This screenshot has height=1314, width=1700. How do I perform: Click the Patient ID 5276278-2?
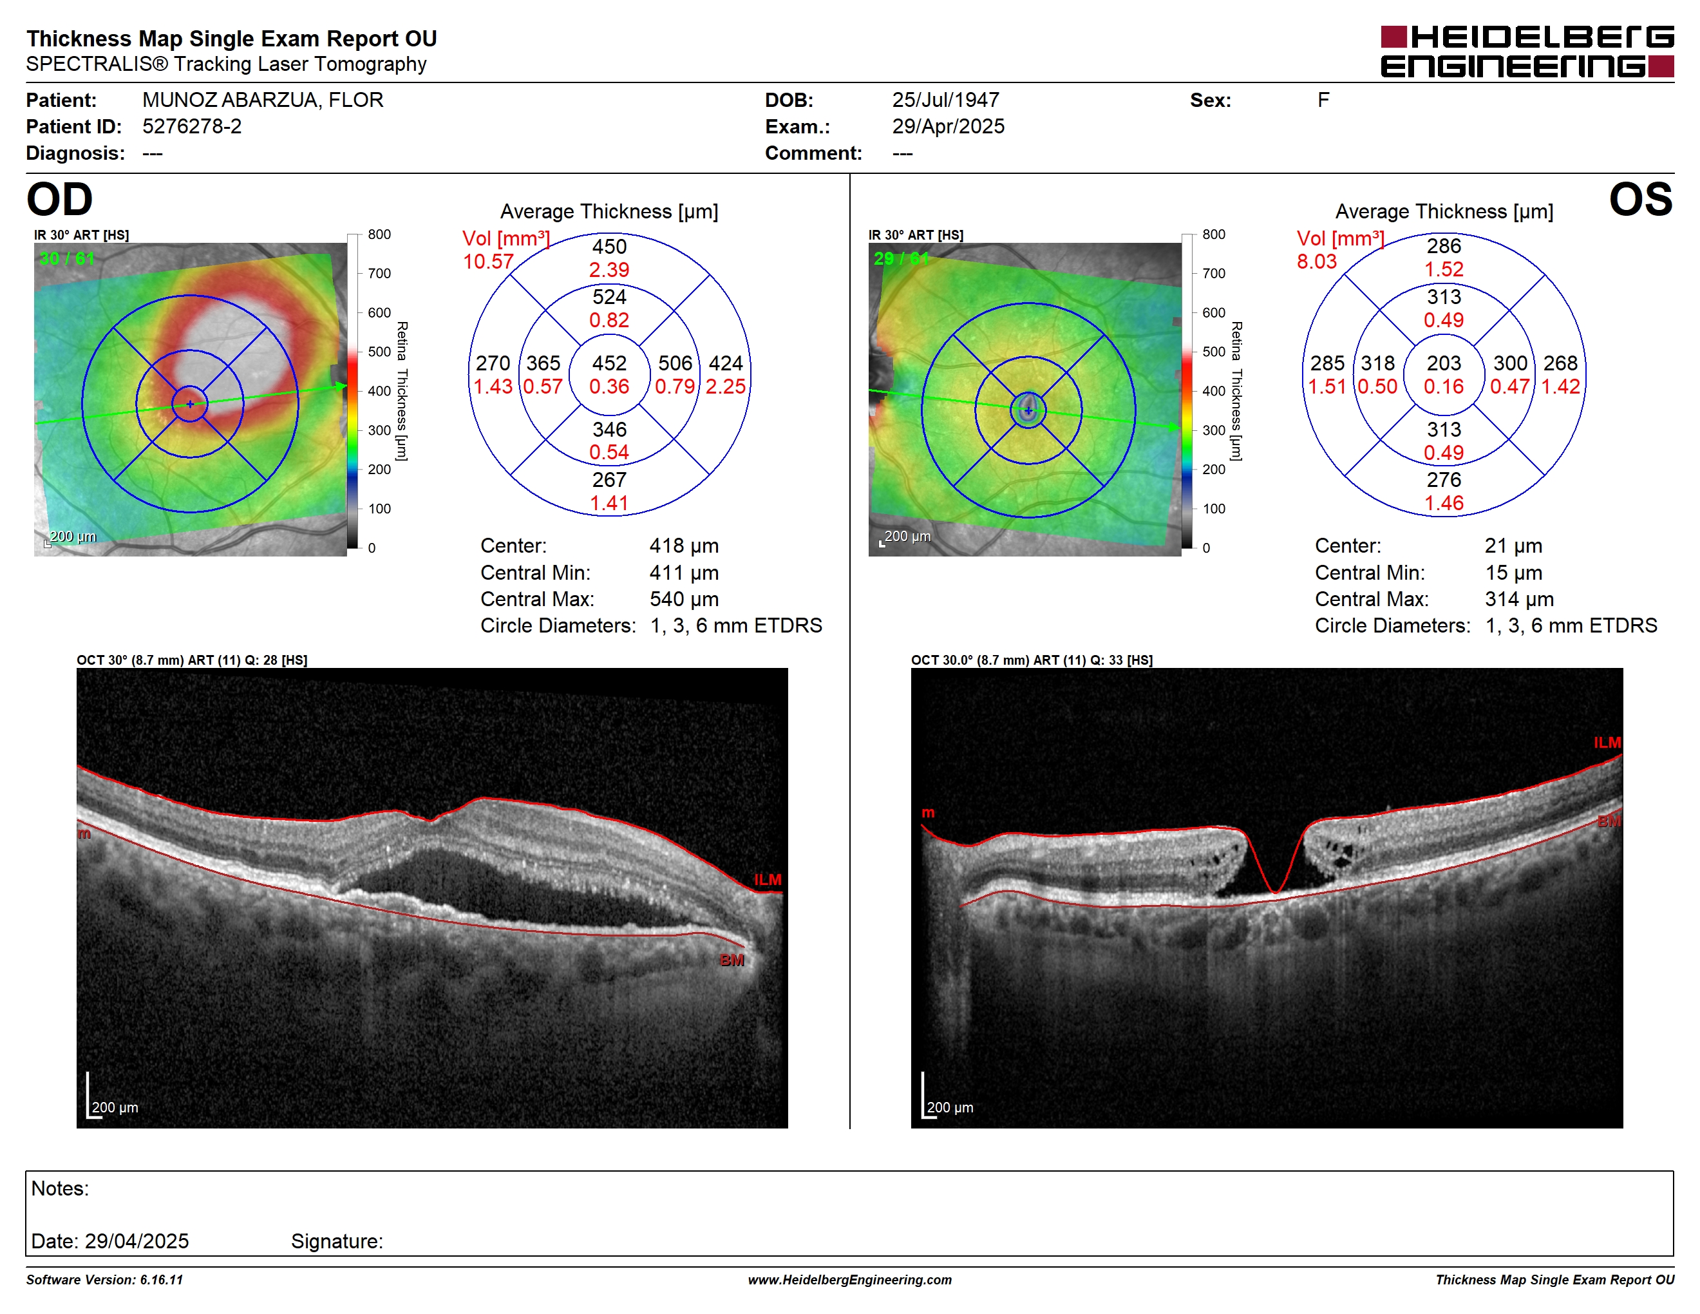191,126
